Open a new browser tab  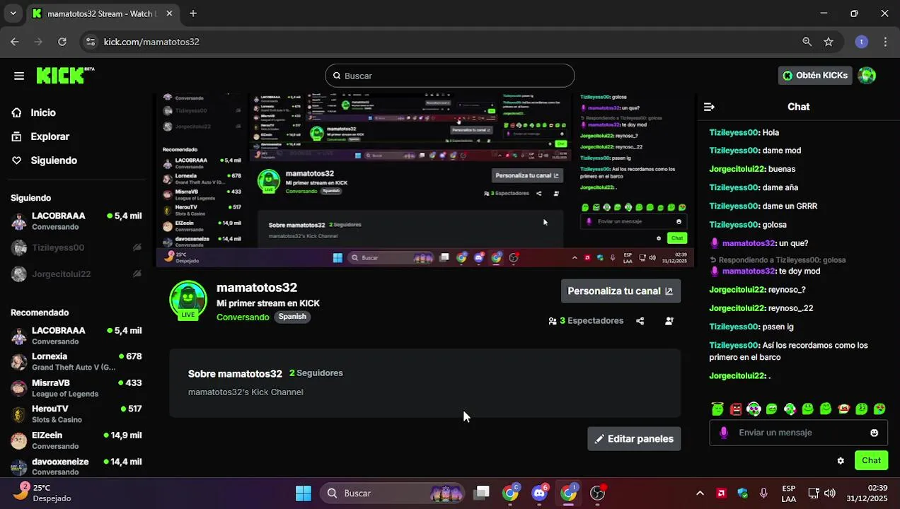tap(193, 13)
